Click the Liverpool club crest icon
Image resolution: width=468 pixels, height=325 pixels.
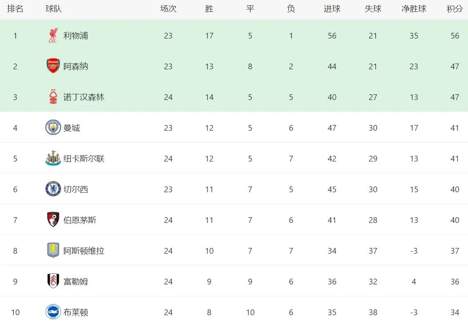53,36
